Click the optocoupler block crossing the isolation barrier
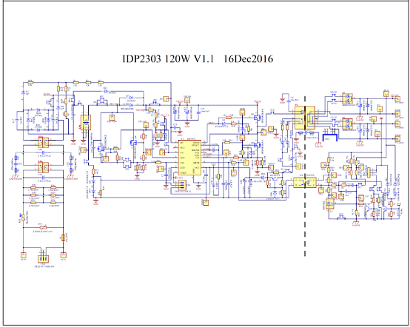 (305, 182)
